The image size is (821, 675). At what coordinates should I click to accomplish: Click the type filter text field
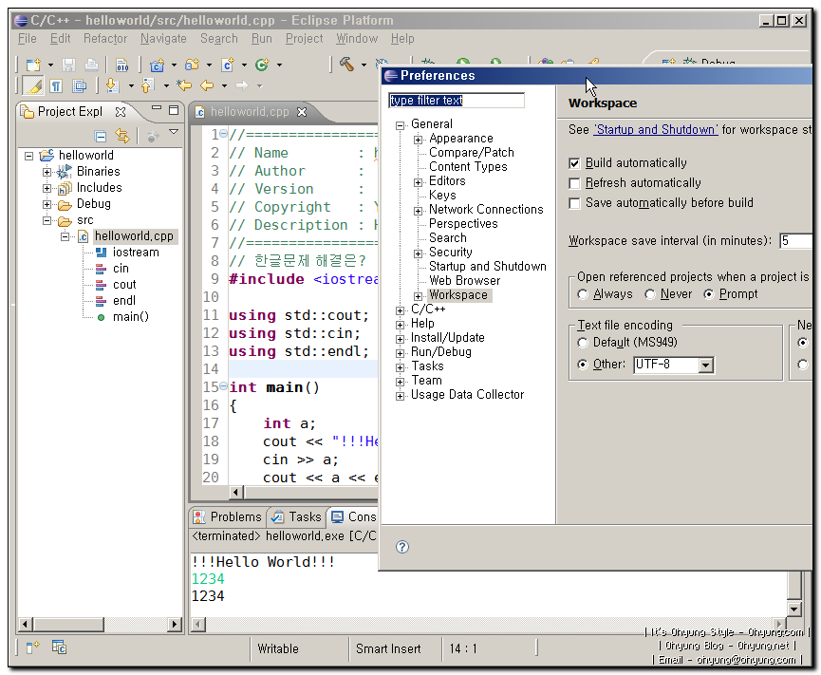pos(456,101)
